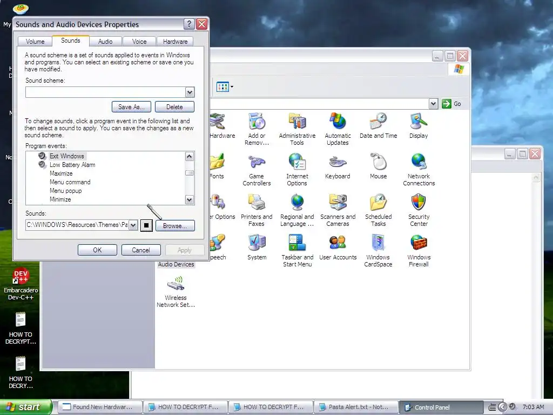The width and height of the screenshot is (553, 415).
Task: Expand the Sound scheme dropdown
Action: pyautogui.click(x=190, y=92)
